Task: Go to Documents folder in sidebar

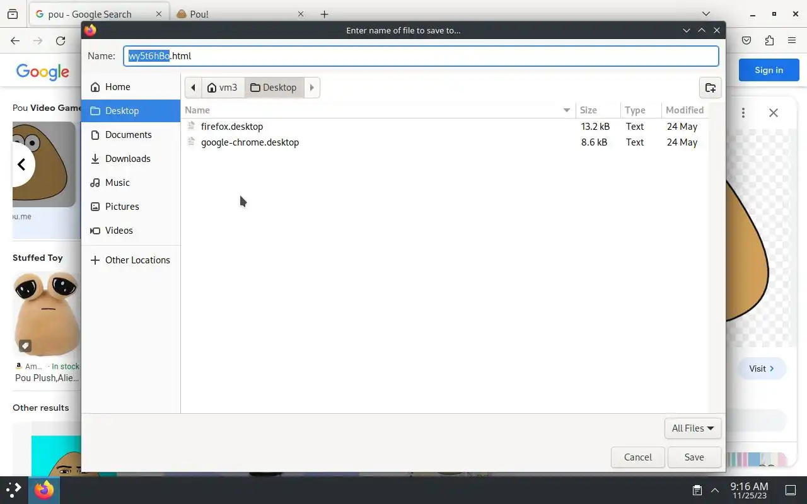Action: (131, 135)
